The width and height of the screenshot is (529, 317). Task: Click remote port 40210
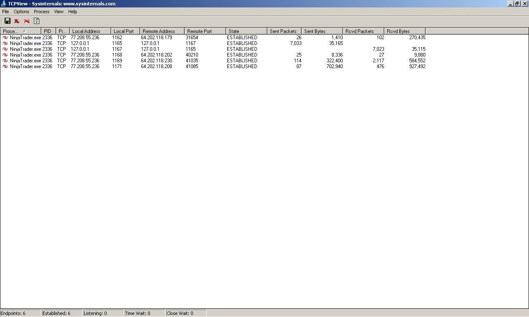pos(192,55)
